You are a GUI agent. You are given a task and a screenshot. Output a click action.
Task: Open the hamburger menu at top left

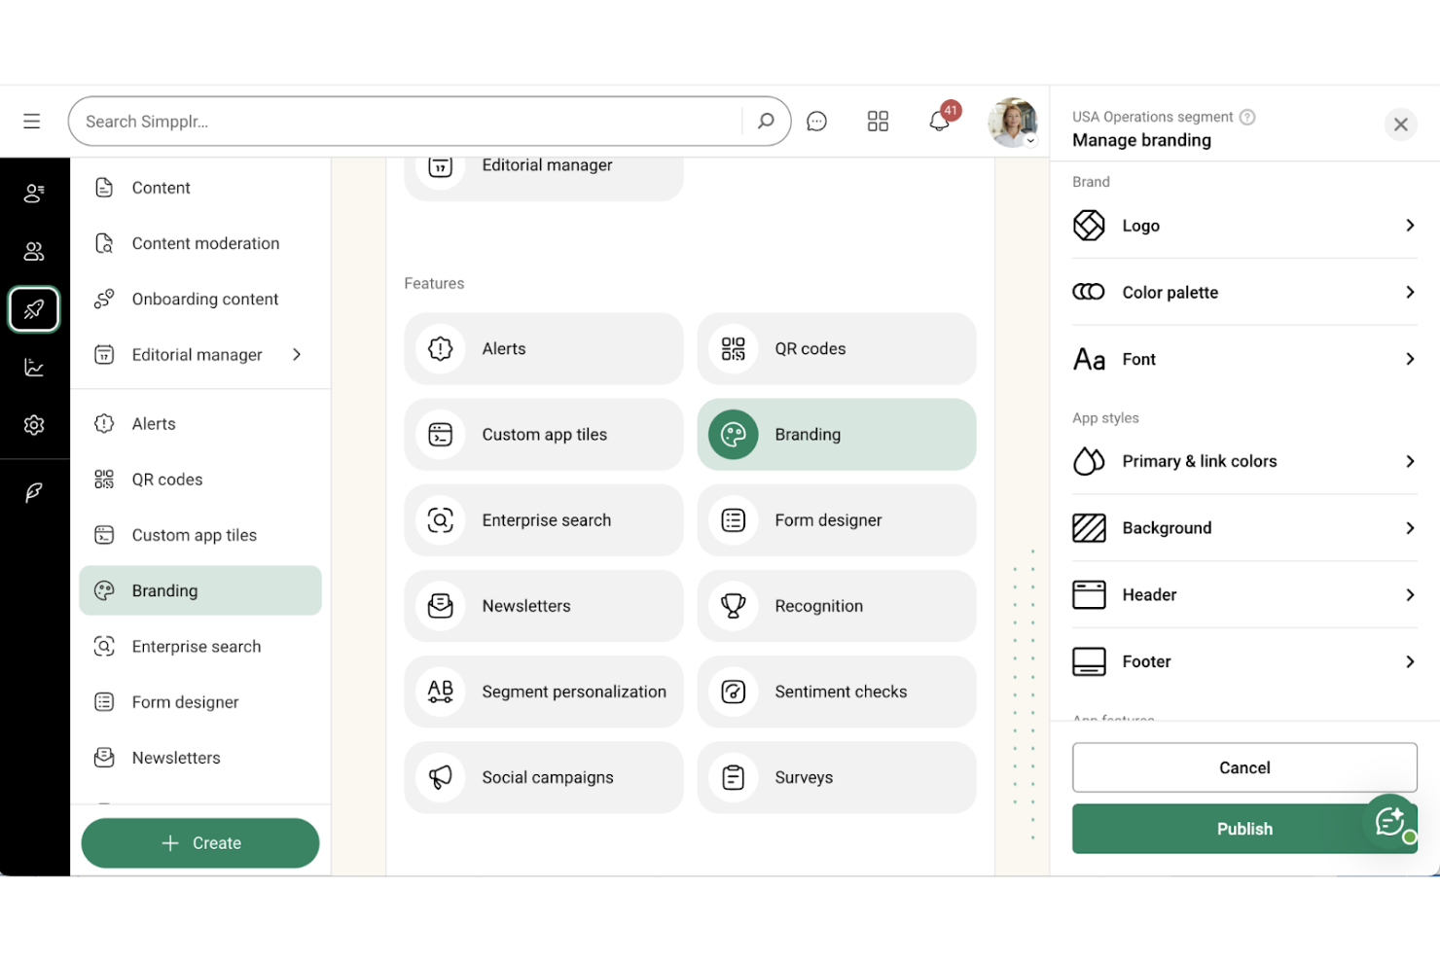point(31,121)
